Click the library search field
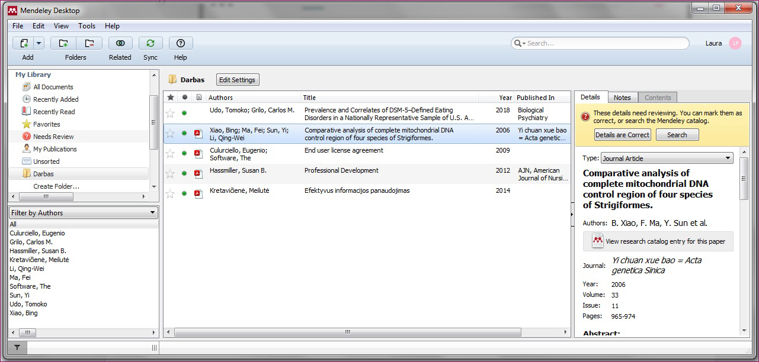The image size is (759, 362). point(604,43)
